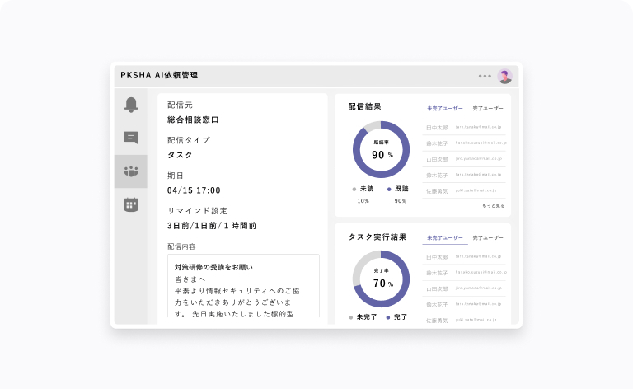Select 田中太郎 row in 配信結果 list

click(x=464, y=128)
